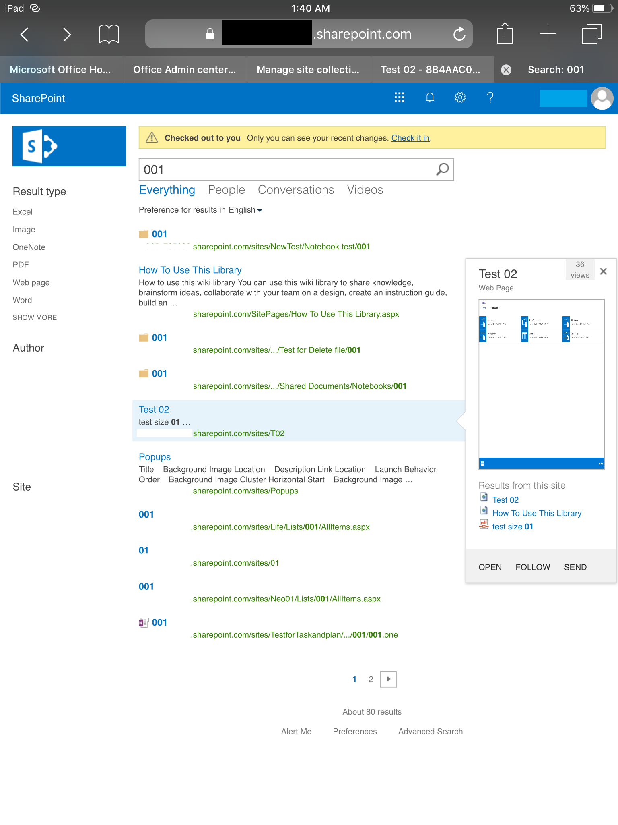Screen dimensions: 618x825
Task: Filter results by Web page
Action: click(31, 283)
